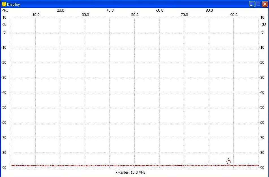Click the 10.0 frequency axis label
This screenshot has height=177, width=269.
[x=36, y=15]
